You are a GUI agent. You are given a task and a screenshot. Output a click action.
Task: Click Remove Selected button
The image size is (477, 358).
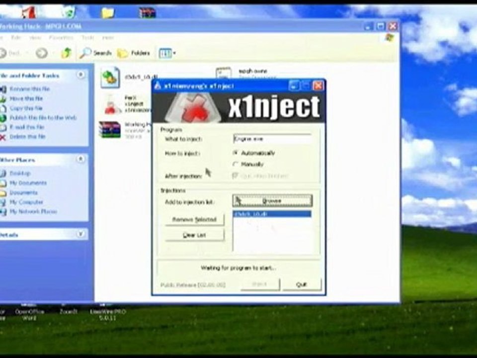(195, 219)
